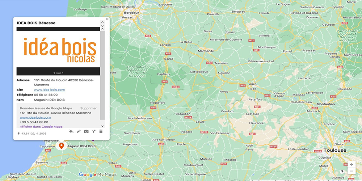This screenshot has height=181, width=362.
Task: Delete the place with the trash icon
Action: tap(101, 131)
